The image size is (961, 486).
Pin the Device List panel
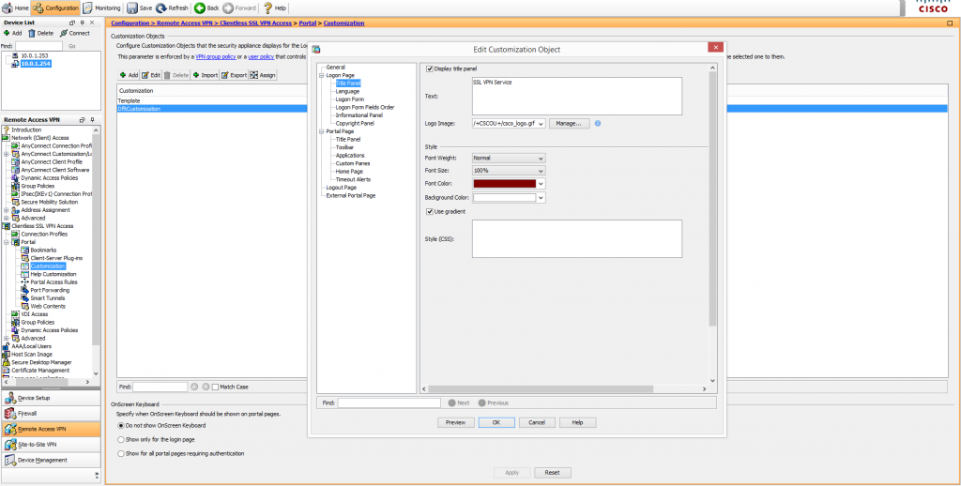(83, 23)
